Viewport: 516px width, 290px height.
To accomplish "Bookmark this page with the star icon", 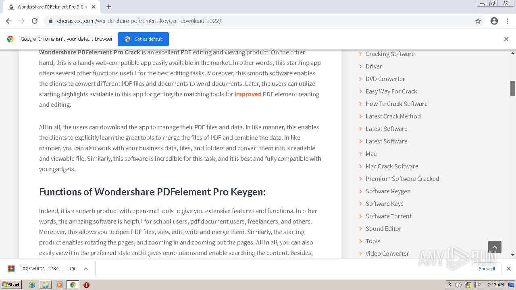I will (478, 21).
